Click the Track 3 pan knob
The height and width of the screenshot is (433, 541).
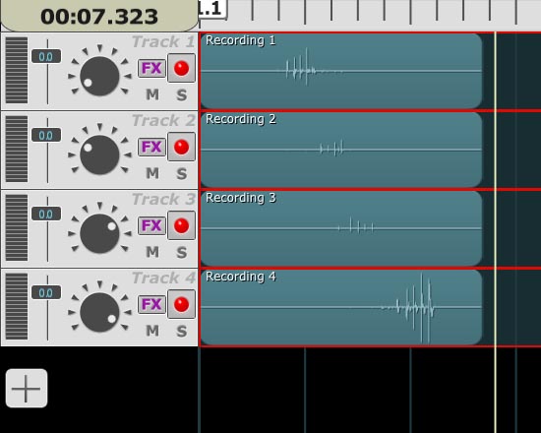99,233
